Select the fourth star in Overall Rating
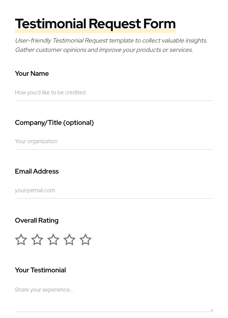Image resolution: width=228 pixels, height=318 pixels. [x=69, y=239]
